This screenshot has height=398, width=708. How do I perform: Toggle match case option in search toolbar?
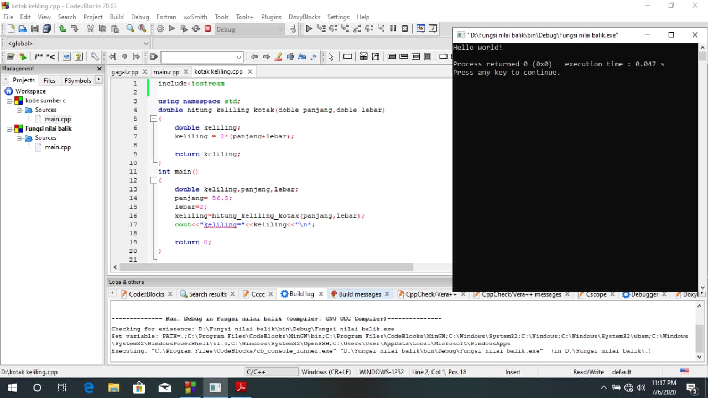tap(302, 56)
